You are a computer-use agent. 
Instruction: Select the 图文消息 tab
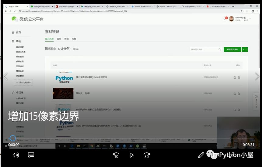(49, 39)
